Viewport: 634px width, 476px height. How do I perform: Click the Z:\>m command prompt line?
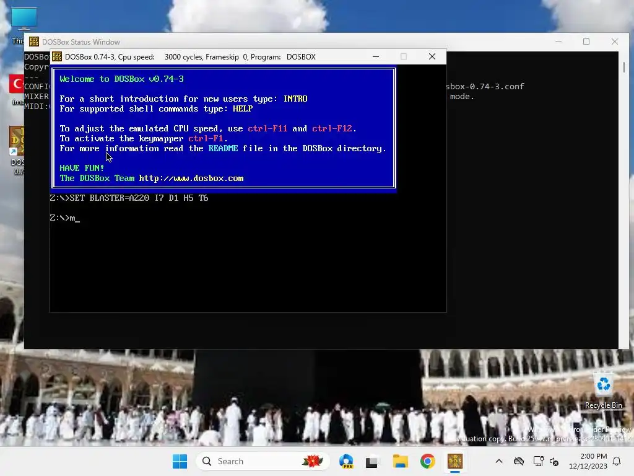click(64, 218)
